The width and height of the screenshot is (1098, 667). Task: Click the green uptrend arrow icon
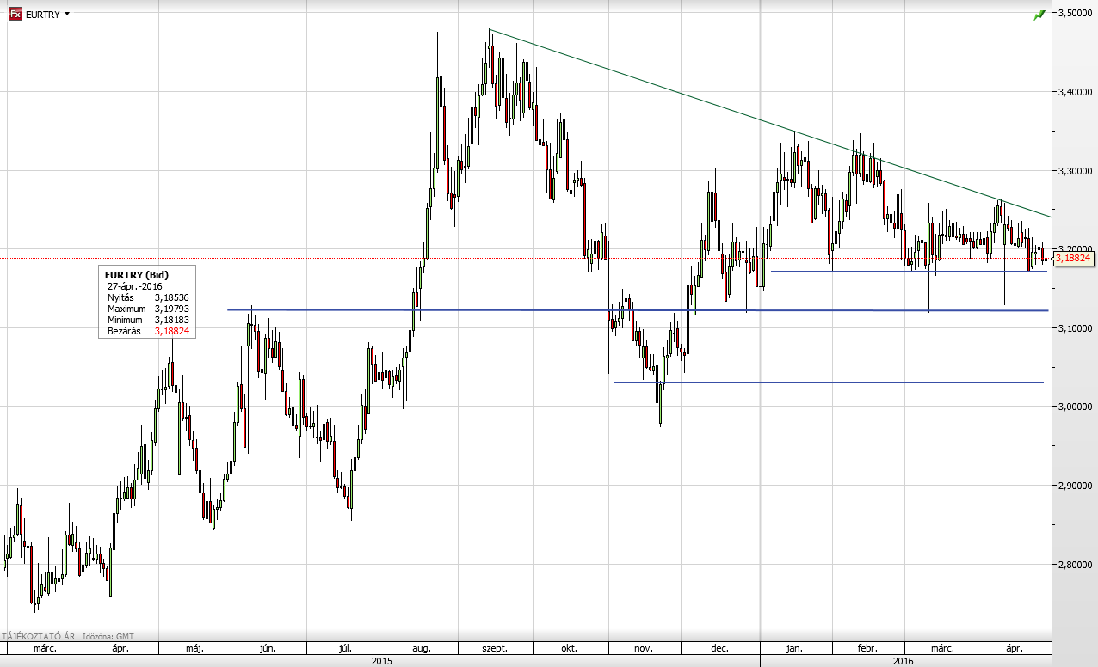(1039, 15)
